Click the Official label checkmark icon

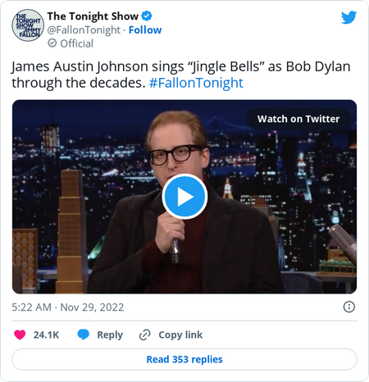[52, 43]
